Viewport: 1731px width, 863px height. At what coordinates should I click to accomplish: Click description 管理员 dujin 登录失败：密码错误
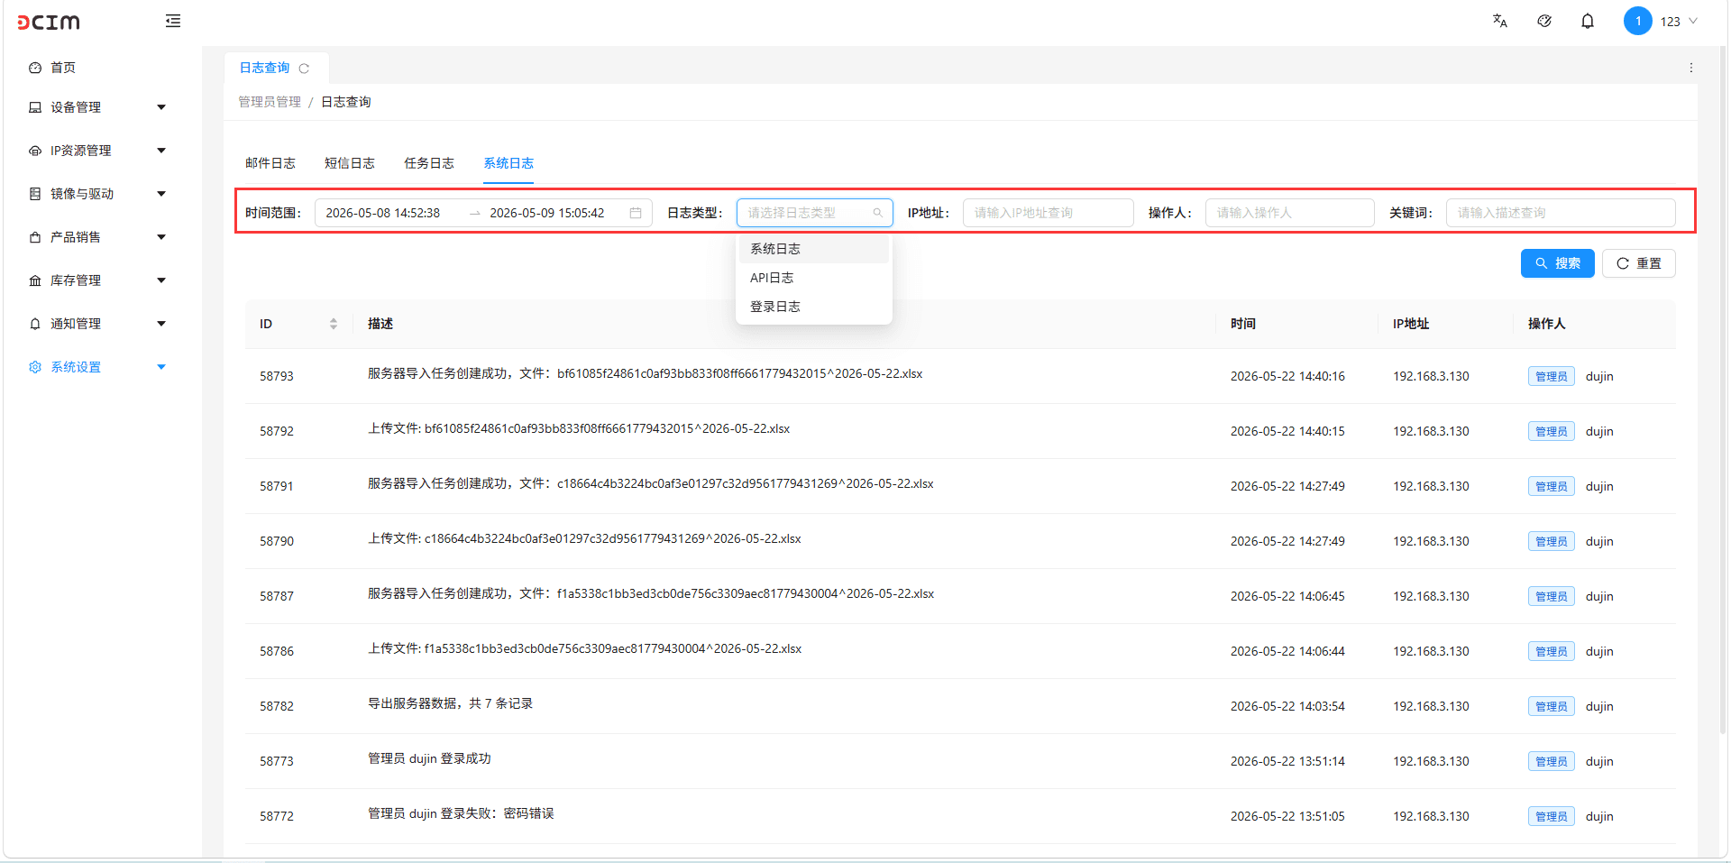(x=461, y=813)
